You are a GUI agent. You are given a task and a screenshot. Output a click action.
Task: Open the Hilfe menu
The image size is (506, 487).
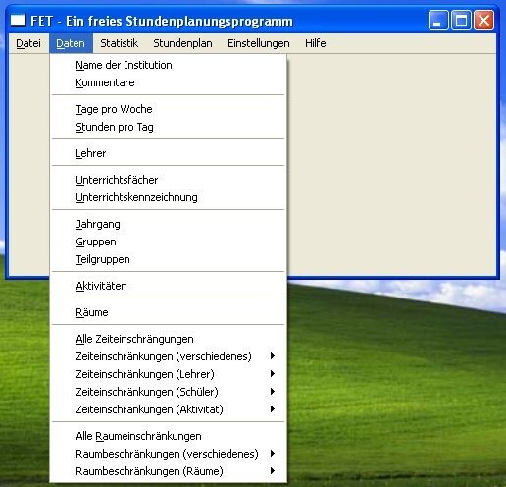pyautogui.click(x=316, y=43)
